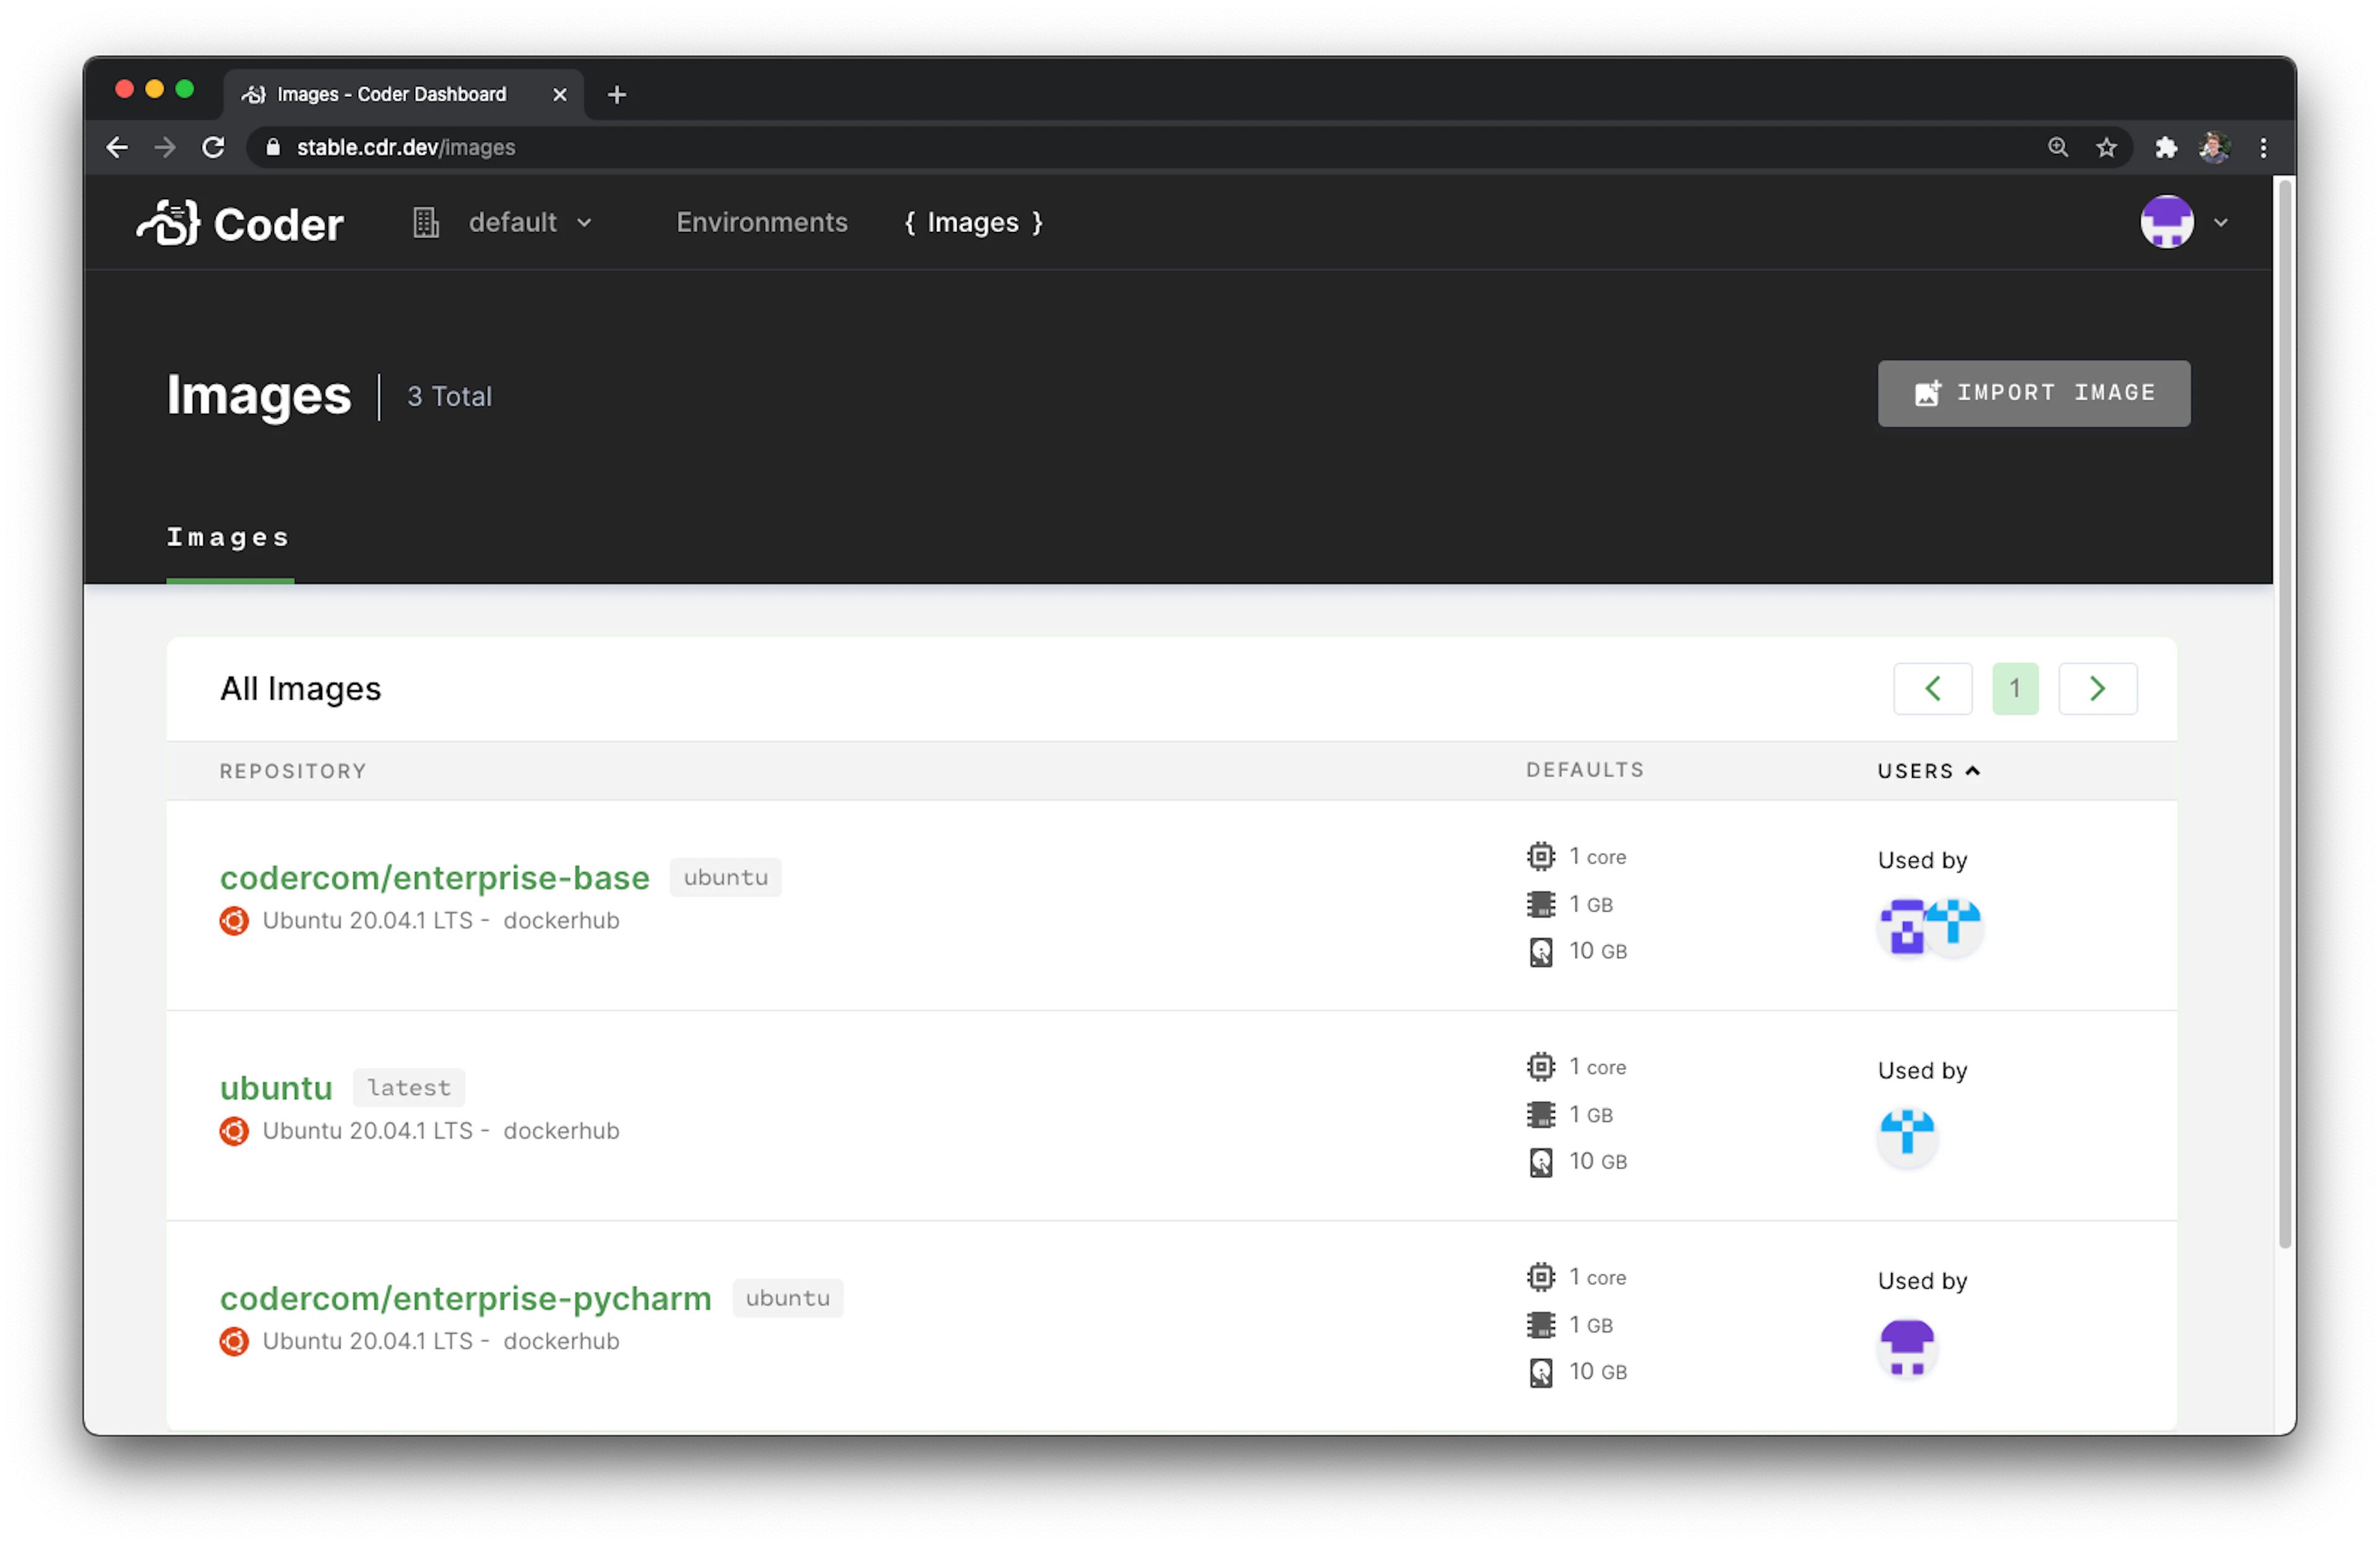
Task: Open the ubuntu image link
Action: coord(276,1088)
